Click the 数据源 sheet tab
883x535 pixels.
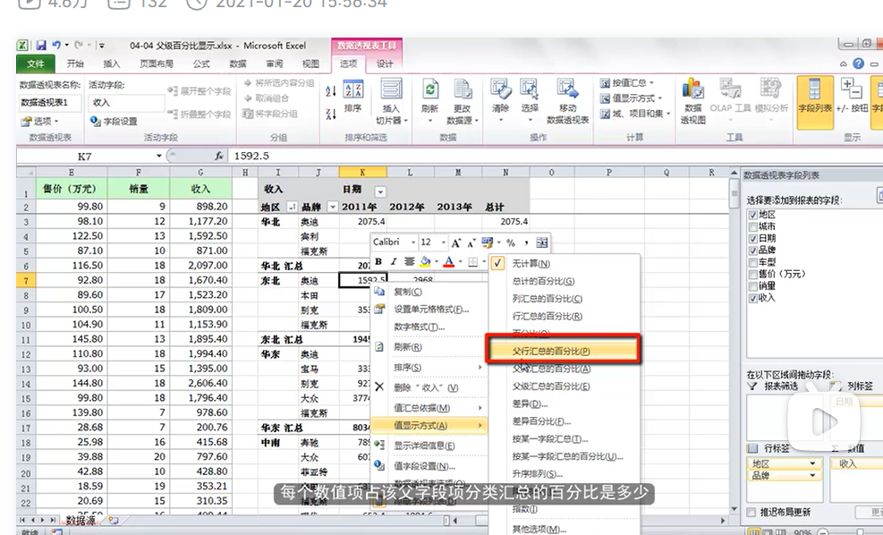pos(81,521)
